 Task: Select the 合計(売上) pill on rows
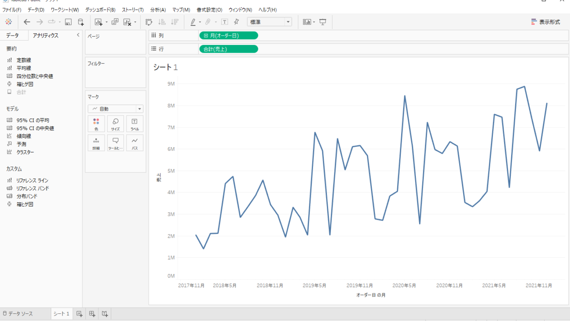(x=228, y=49)
